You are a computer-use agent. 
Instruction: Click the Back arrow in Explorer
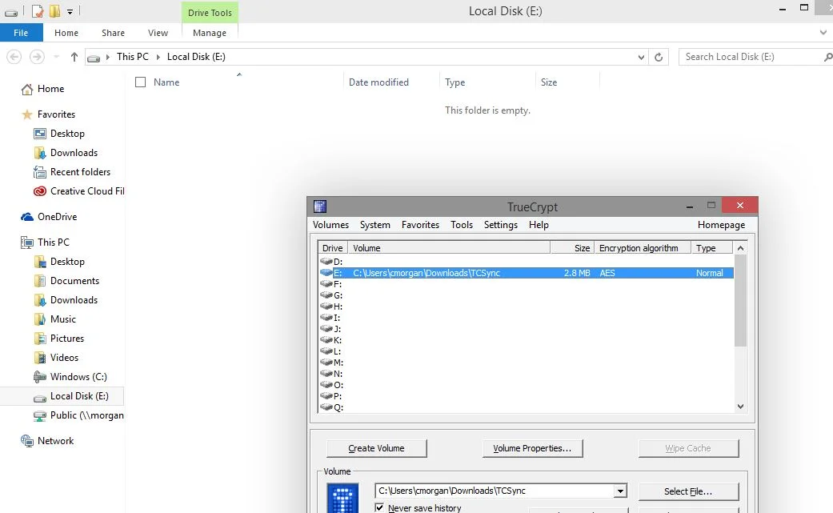pos(14,57)
